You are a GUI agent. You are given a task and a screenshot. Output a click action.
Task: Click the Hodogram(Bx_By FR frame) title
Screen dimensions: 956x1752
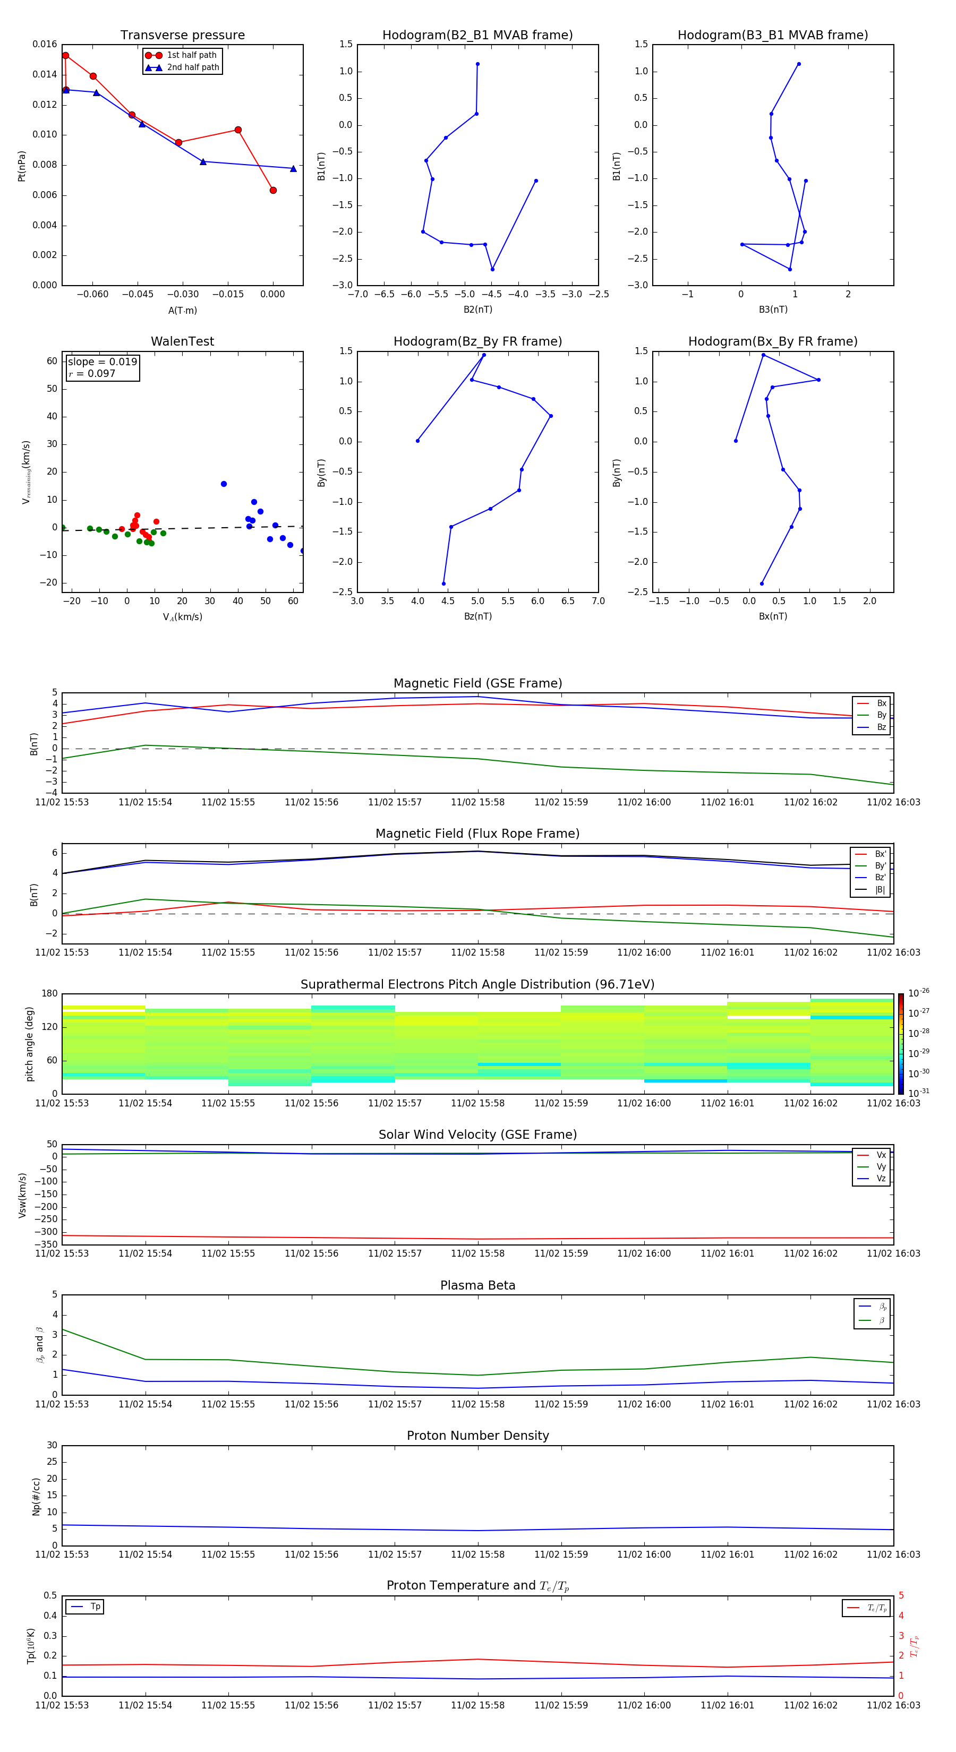[772, 341]
